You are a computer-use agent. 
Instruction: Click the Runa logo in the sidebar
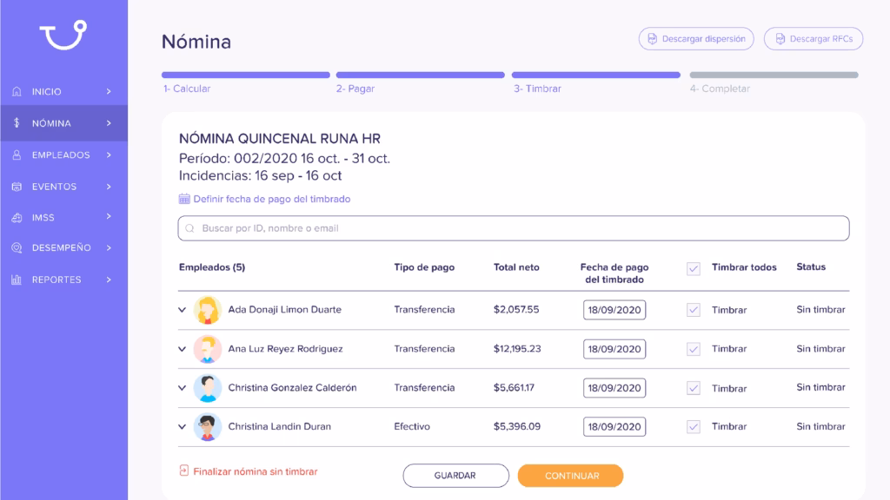pos(63,35)
